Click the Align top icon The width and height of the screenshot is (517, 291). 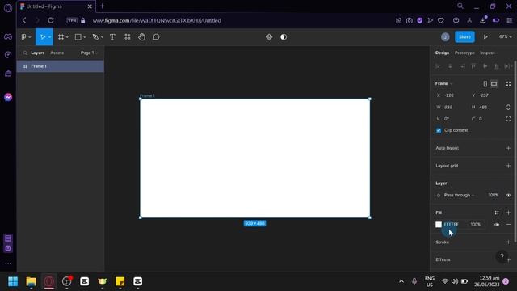[473, 66]
